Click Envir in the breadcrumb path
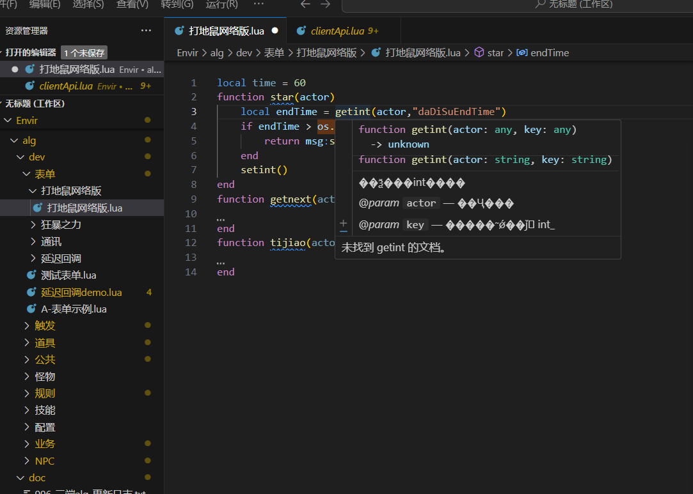Image resolution: width=693 pixels, height=494 pixels. [187, 53]
